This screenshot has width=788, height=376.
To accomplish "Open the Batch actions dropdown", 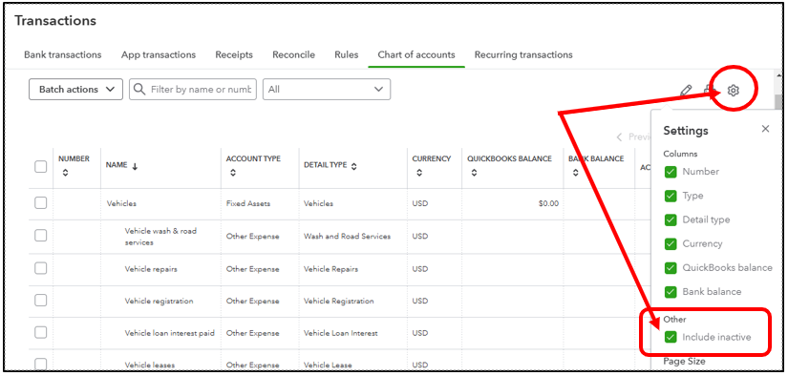I will [x=75, y=90].
